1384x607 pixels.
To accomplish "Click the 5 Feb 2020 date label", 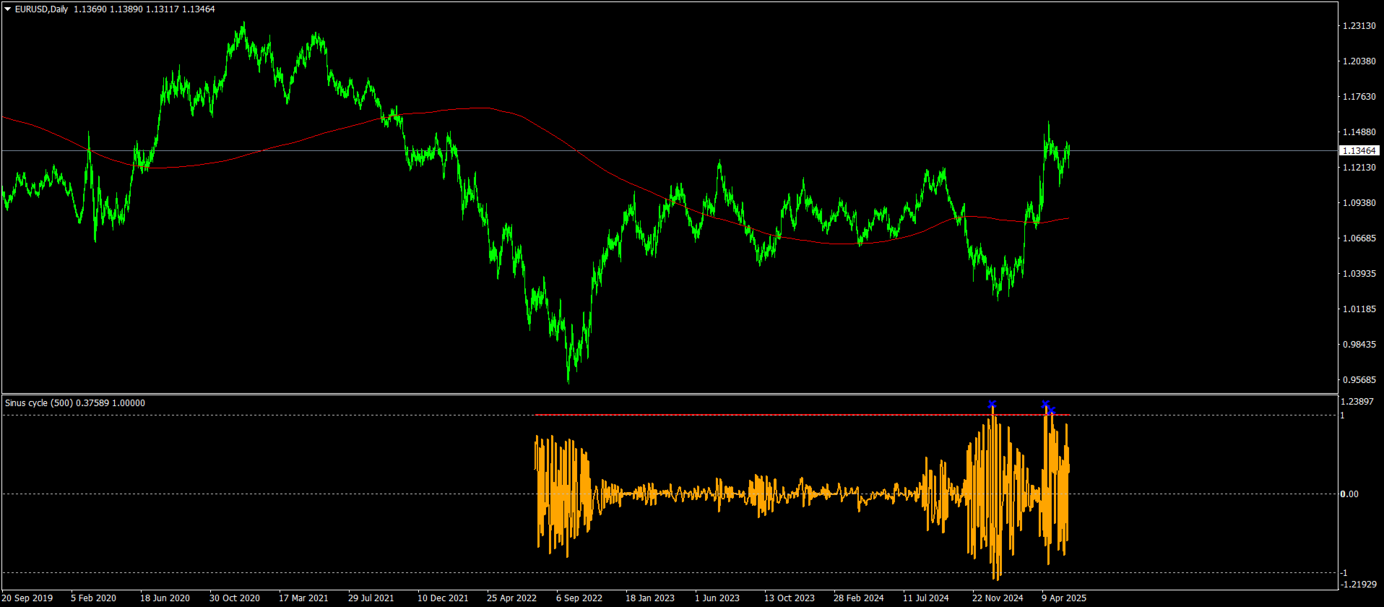I will click(93, 598).
